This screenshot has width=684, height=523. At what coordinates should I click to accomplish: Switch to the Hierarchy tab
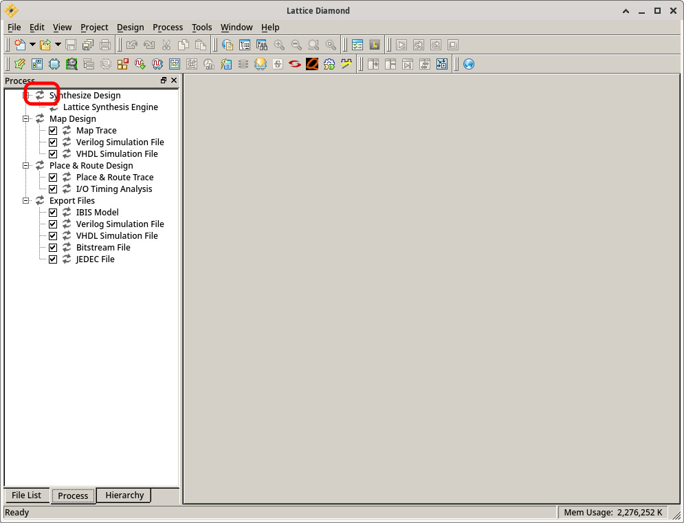tap(124, 495)
